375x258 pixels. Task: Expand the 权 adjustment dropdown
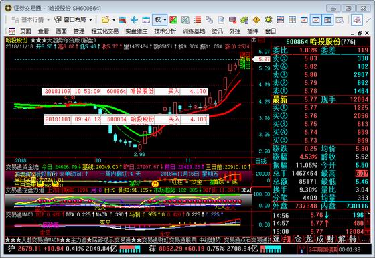(165, 20)
